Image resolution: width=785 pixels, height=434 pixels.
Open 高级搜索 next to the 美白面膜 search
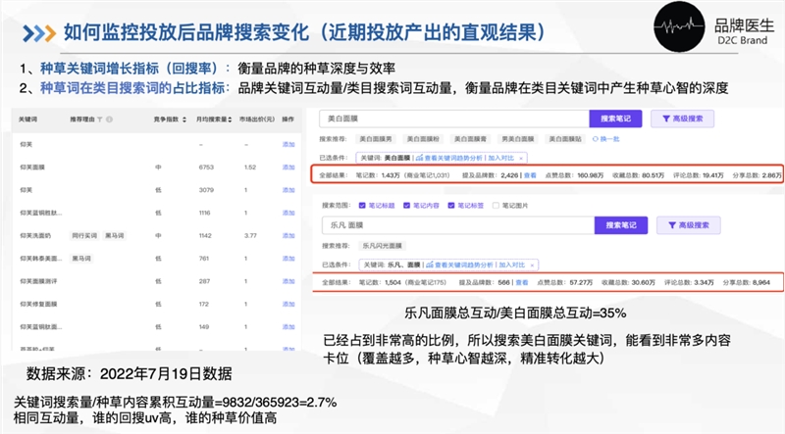682,119
